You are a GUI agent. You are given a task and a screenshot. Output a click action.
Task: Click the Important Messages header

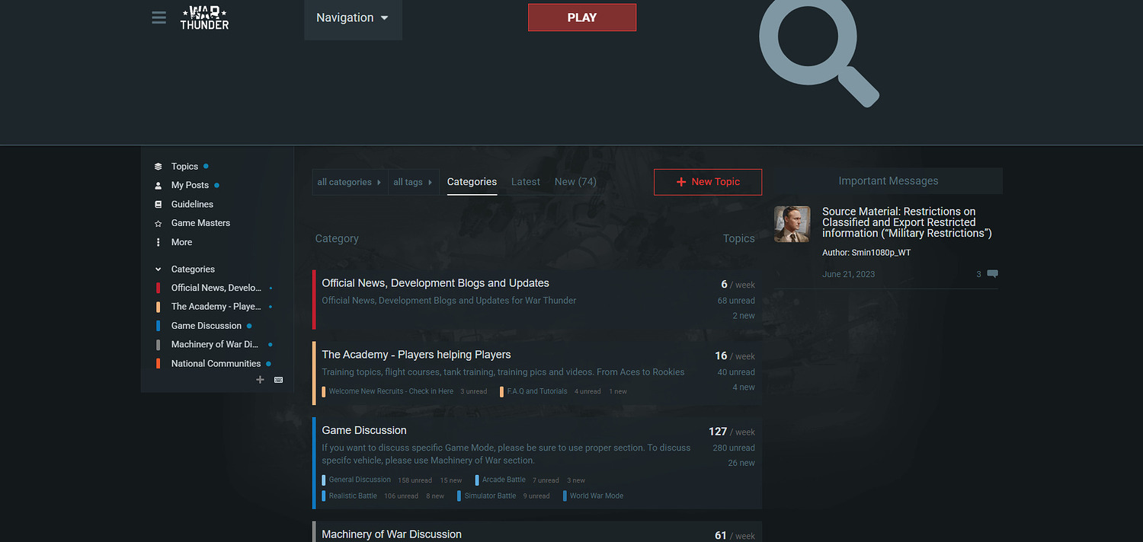888,181
